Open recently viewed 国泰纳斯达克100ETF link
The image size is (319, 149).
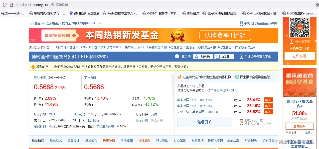coord(109,47)
